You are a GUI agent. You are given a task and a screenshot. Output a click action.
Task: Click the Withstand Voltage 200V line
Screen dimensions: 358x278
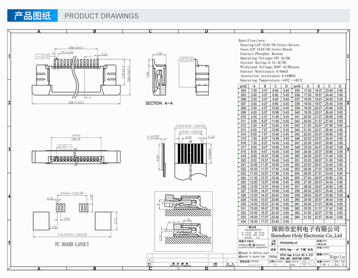(x=269, y=67)
